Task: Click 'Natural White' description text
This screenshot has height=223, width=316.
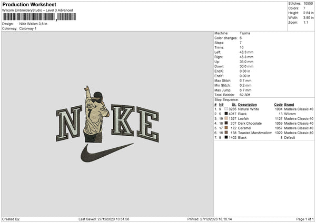Action: 249,109
